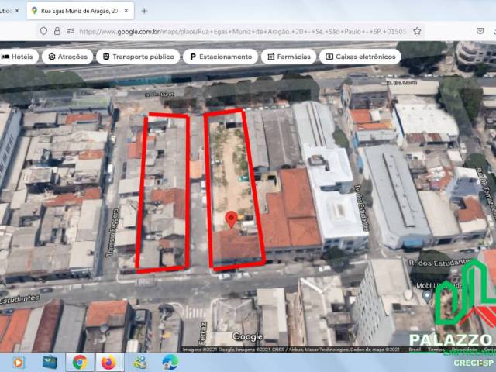This screenshot has height=372, width=496.
Task: Click the red location pin on the map
Action: 231,219
